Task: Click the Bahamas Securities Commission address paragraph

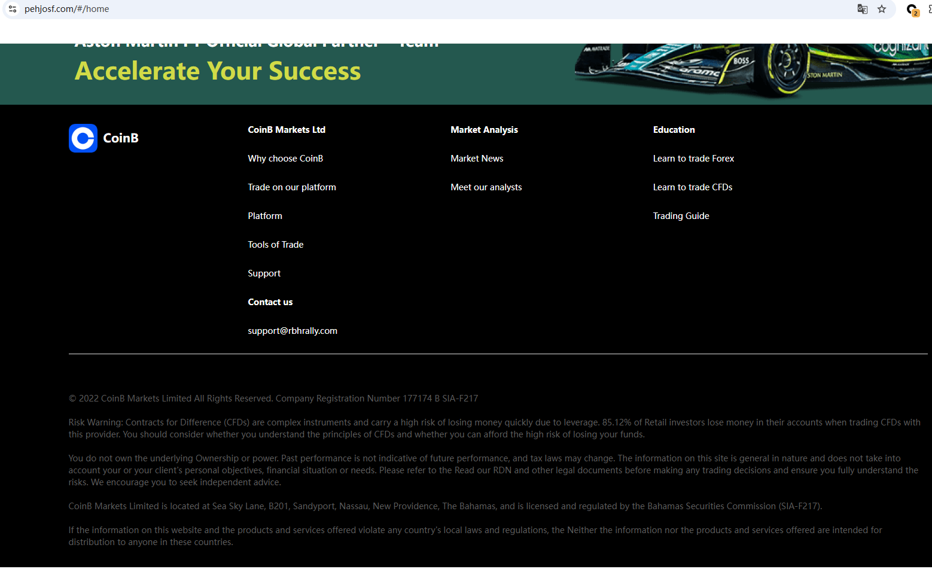Action: [445, 506]
